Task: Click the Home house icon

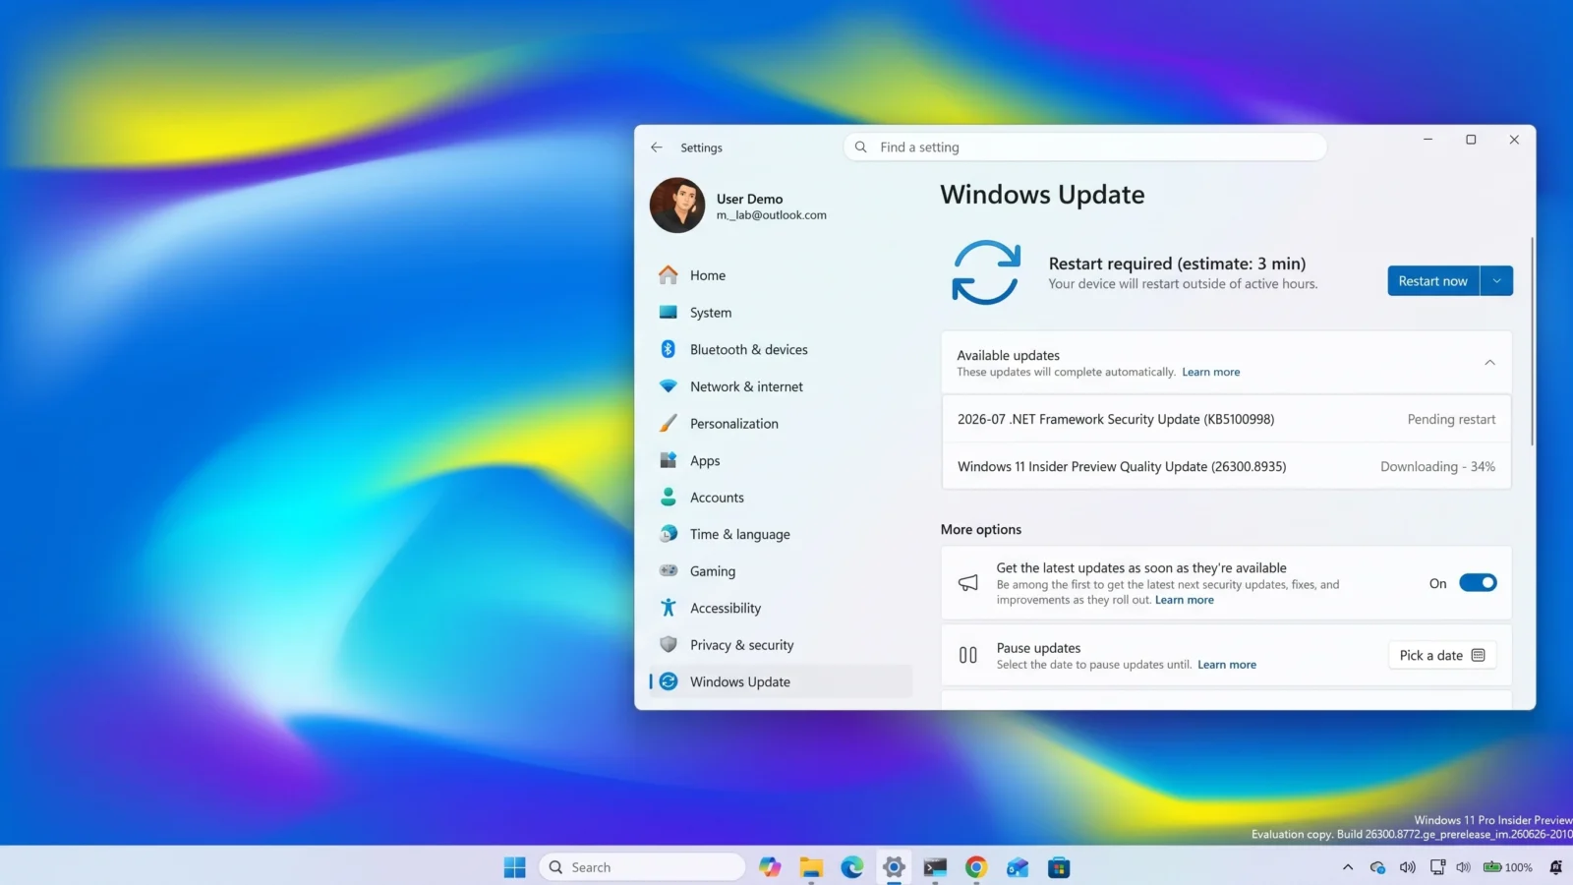Action: coord(669,275)
